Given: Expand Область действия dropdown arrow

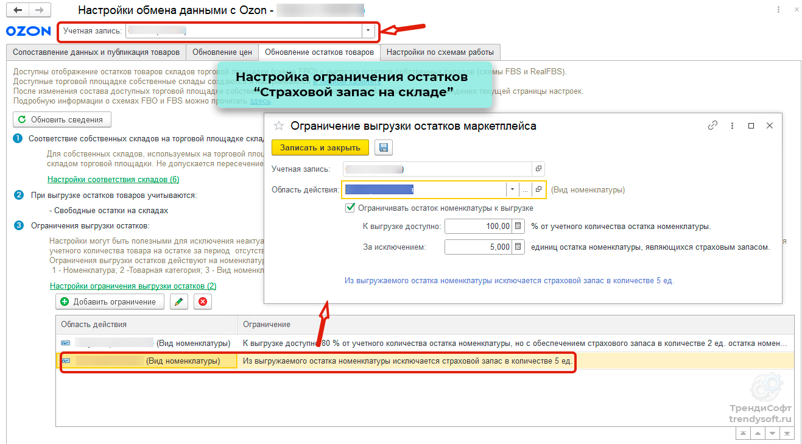Looking at the screenshot, I should (x=512, y=189).
